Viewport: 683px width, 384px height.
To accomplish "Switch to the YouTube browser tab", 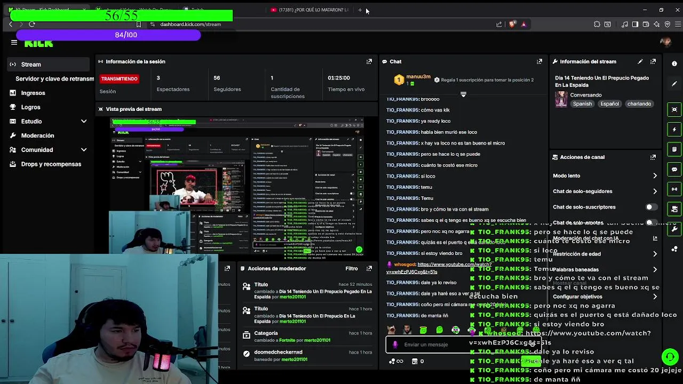I will 309,10.
